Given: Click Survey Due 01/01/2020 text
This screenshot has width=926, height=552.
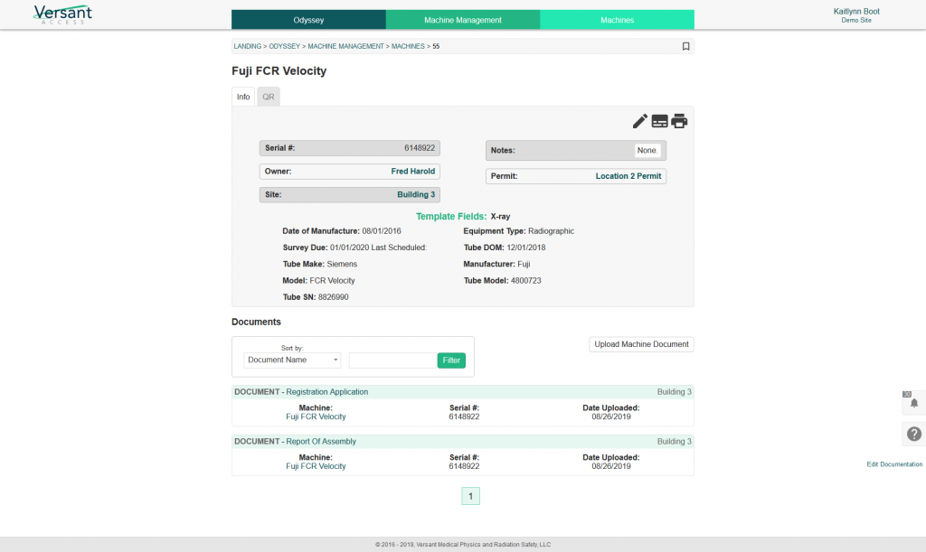Looking at the screenshot, I should click(x=354, y=248).
